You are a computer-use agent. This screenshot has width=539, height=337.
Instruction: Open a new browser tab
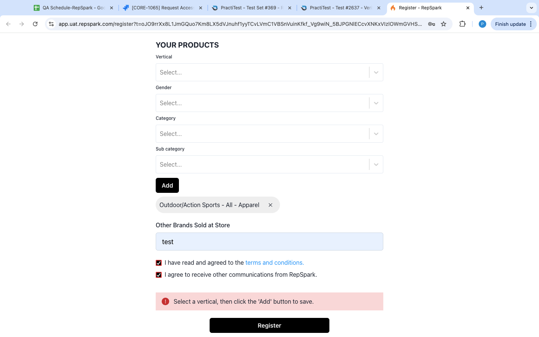coord(481,7)
